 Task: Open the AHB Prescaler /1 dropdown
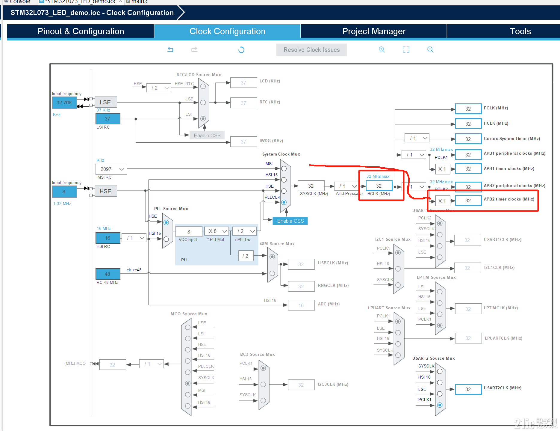[346, 186]
